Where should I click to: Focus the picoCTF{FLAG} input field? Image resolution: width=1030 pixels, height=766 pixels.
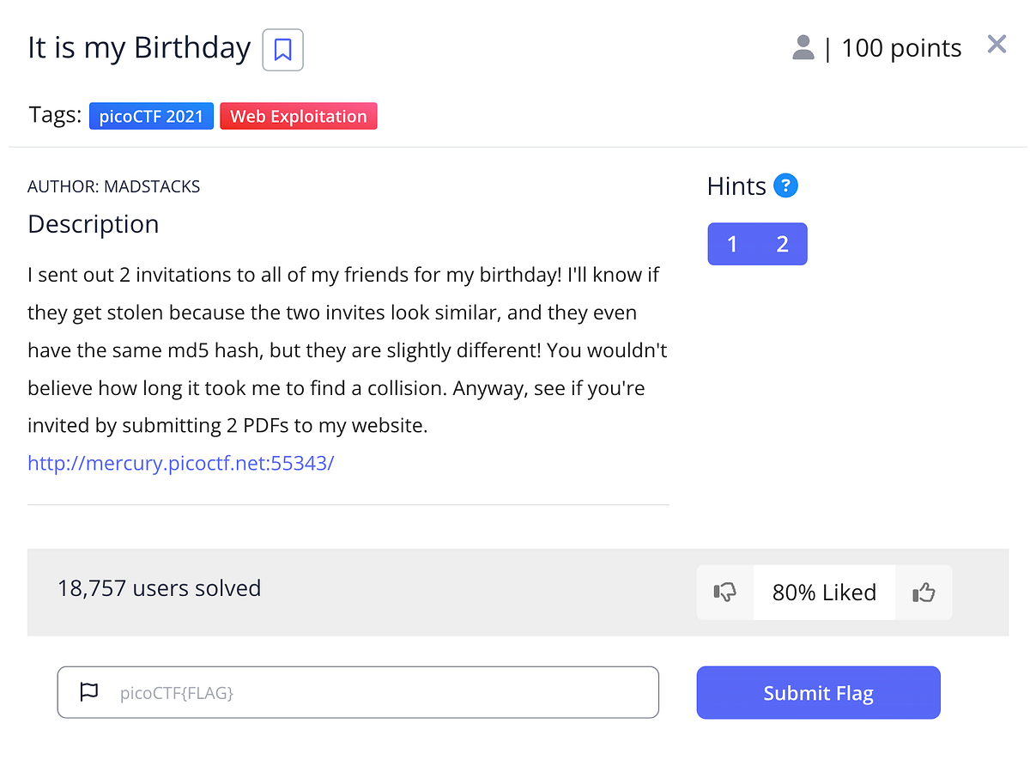(x=358, y=691)
